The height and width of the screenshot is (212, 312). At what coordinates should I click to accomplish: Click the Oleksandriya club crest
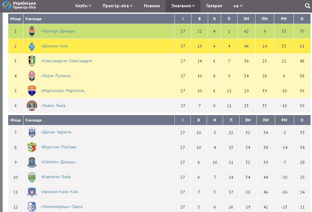tap(32, 61)
